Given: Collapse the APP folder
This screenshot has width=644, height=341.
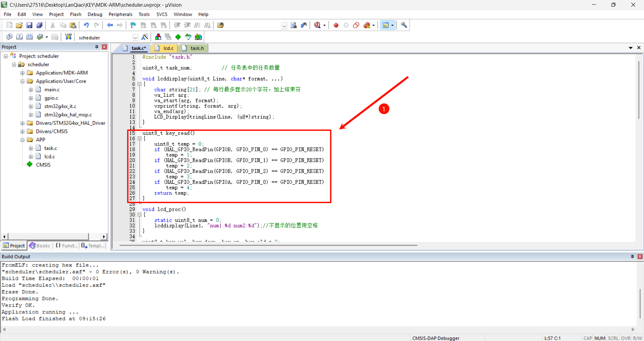Looking at the screenshot, I should pos(22,140).
